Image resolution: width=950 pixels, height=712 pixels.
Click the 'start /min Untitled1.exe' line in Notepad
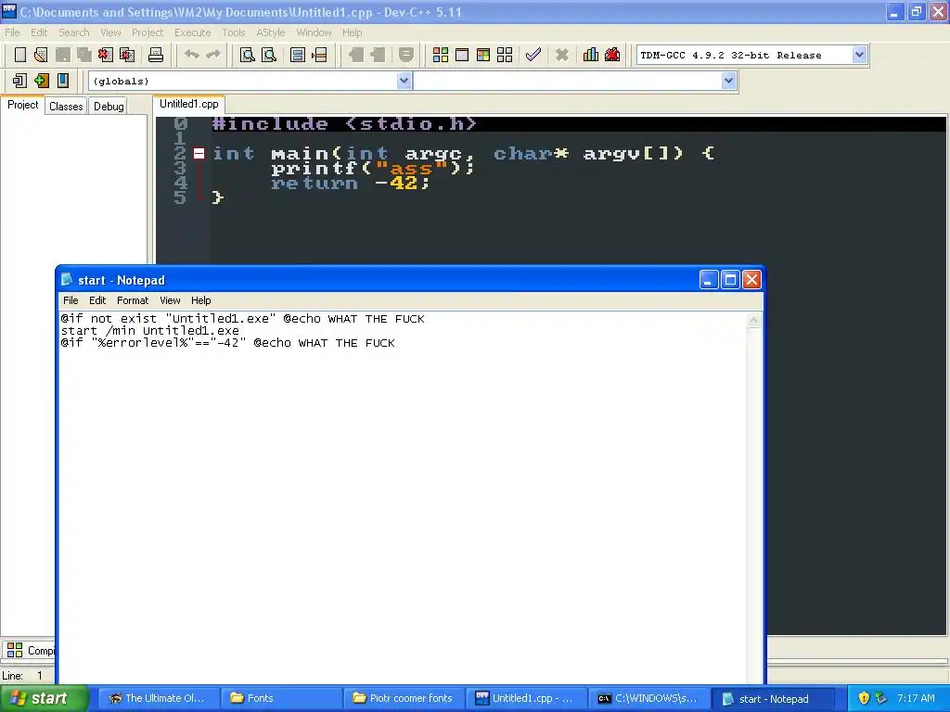point(150,331)
